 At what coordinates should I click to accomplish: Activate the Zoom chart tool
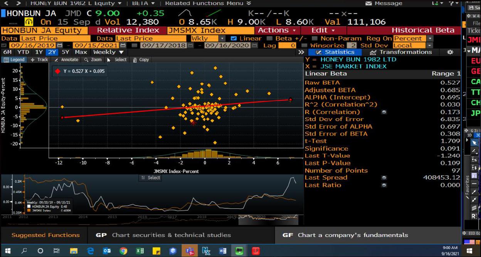[x=93, y=60]
